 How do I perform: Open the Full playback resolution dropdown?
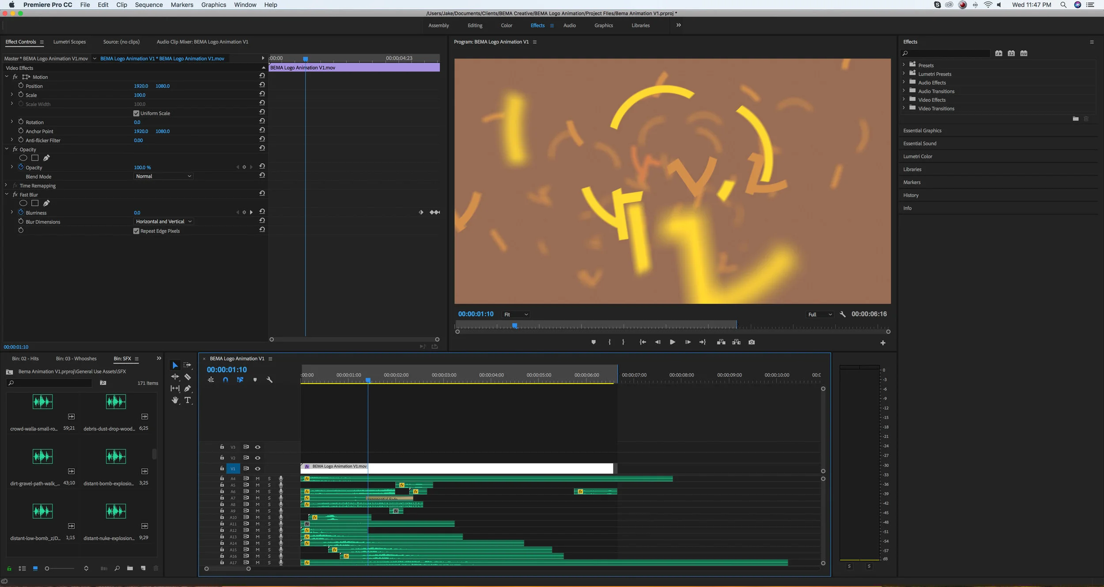tap(820, 315)
